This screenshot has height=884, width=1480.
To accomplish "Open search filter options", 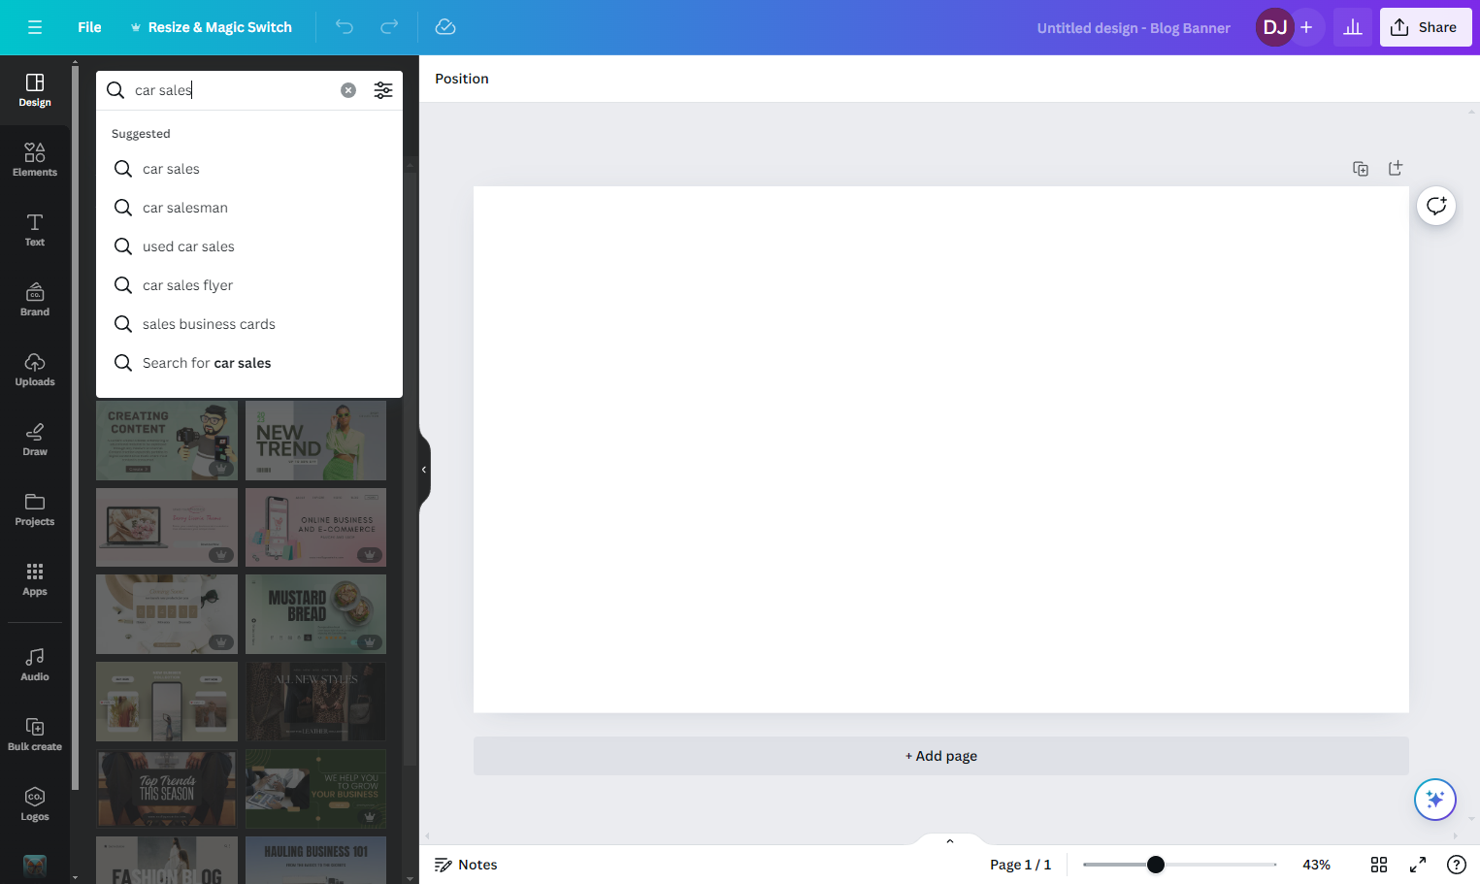I will (383, 90).
